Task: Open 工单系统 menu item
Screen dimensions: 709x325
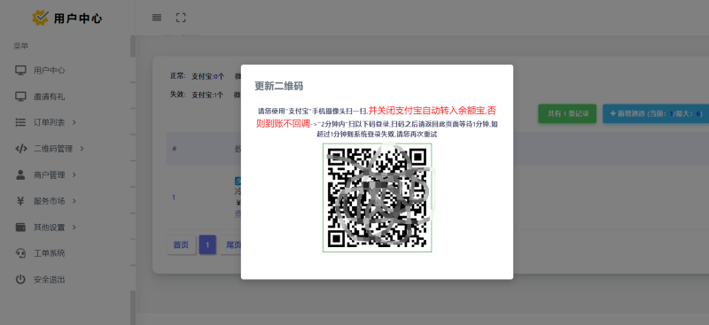Action: click(x=49, y=253)
